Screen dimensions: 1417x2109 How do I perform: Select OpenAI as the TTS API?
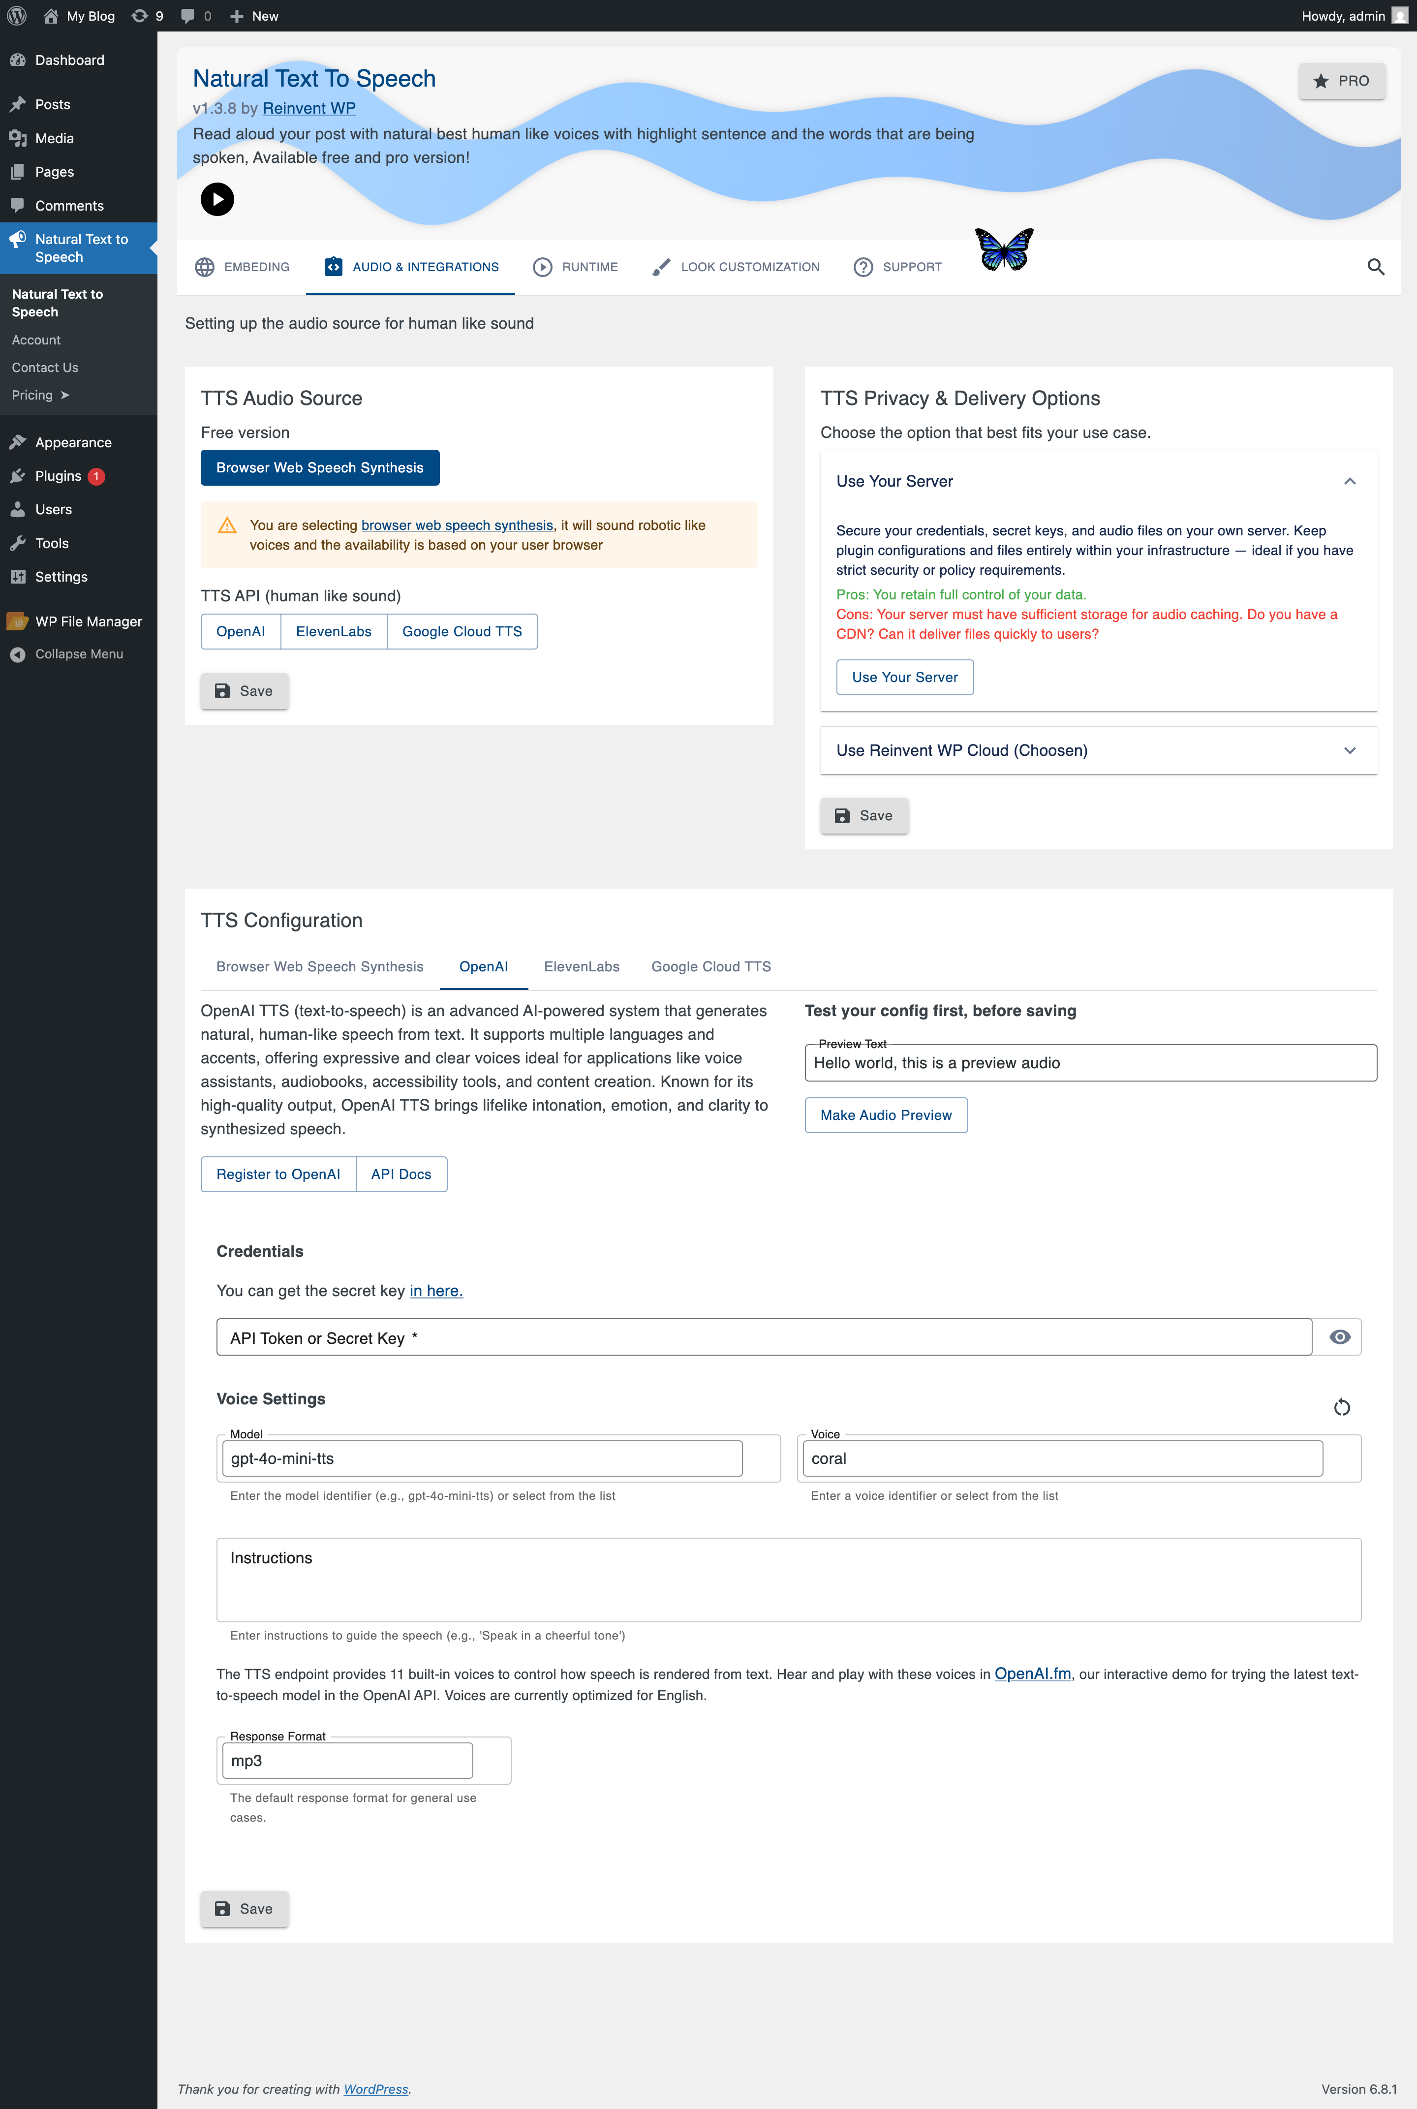(241, 632)
